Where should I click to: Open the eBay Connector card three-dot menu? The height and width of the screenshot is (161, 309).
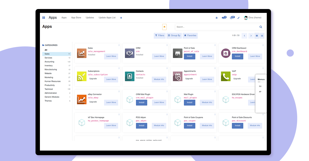[x=119, y=91]
